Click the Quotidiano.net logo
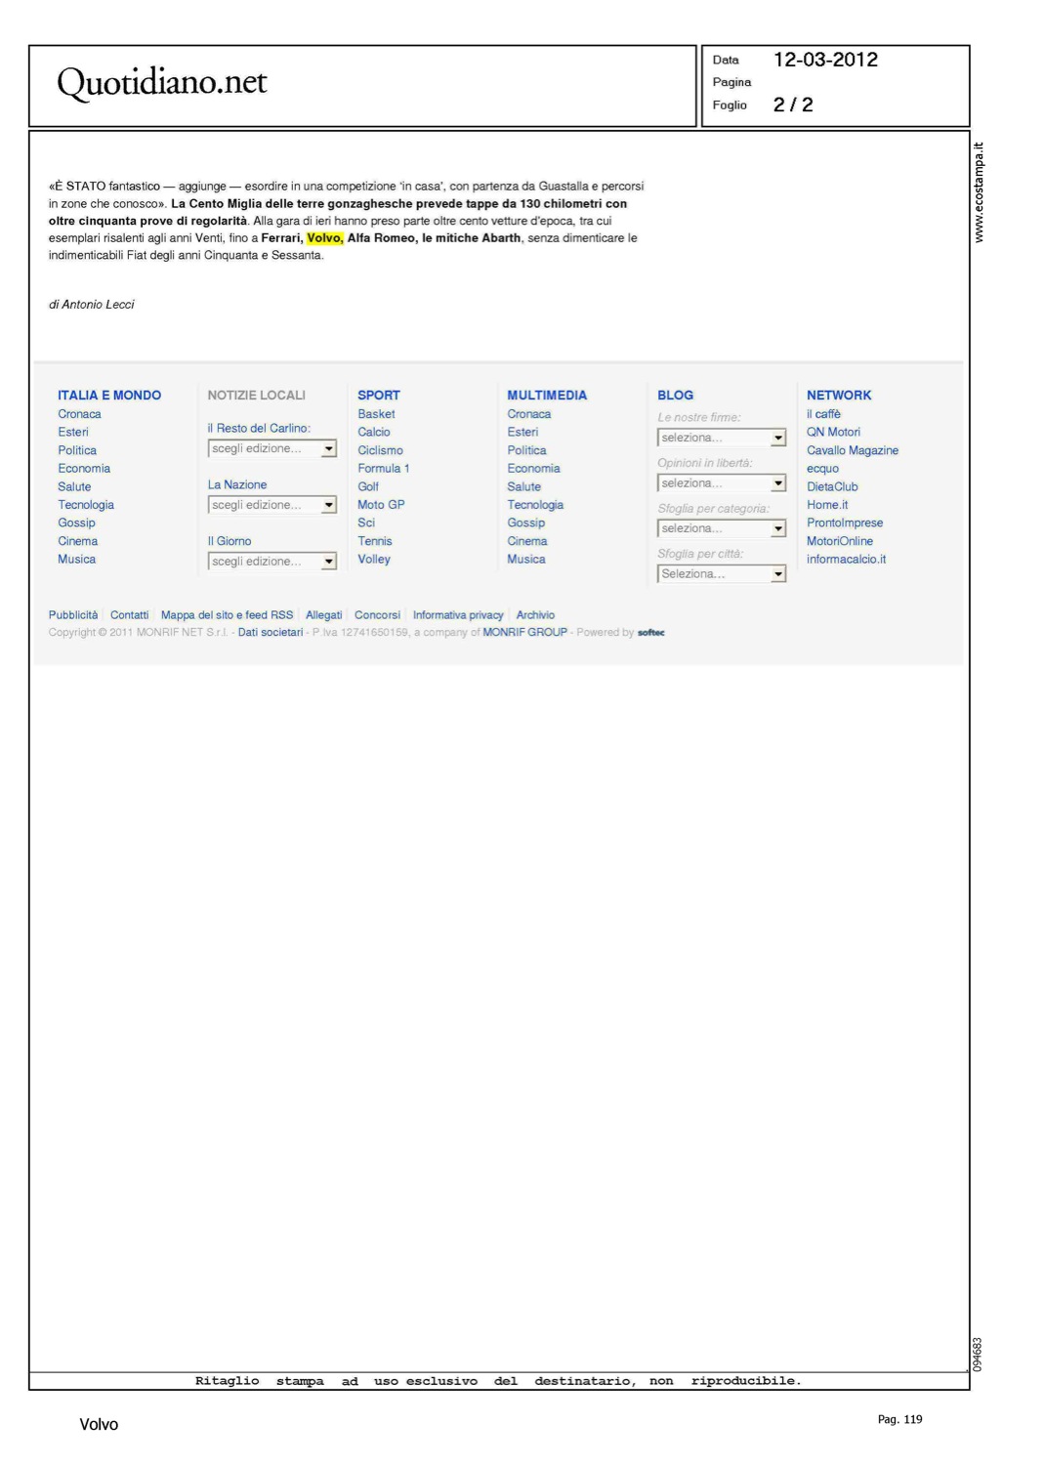Viewport: 1044px width, 1465px height. point(162,82)
